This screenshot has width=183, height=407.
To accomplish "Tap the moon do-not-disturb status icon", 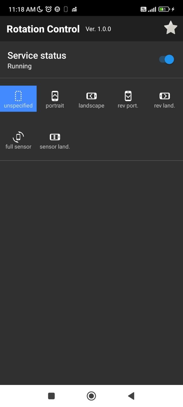I will (x=40, y=9).
